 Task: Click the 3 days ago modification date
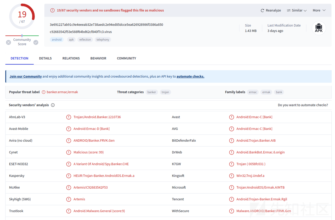pos(275,31)
